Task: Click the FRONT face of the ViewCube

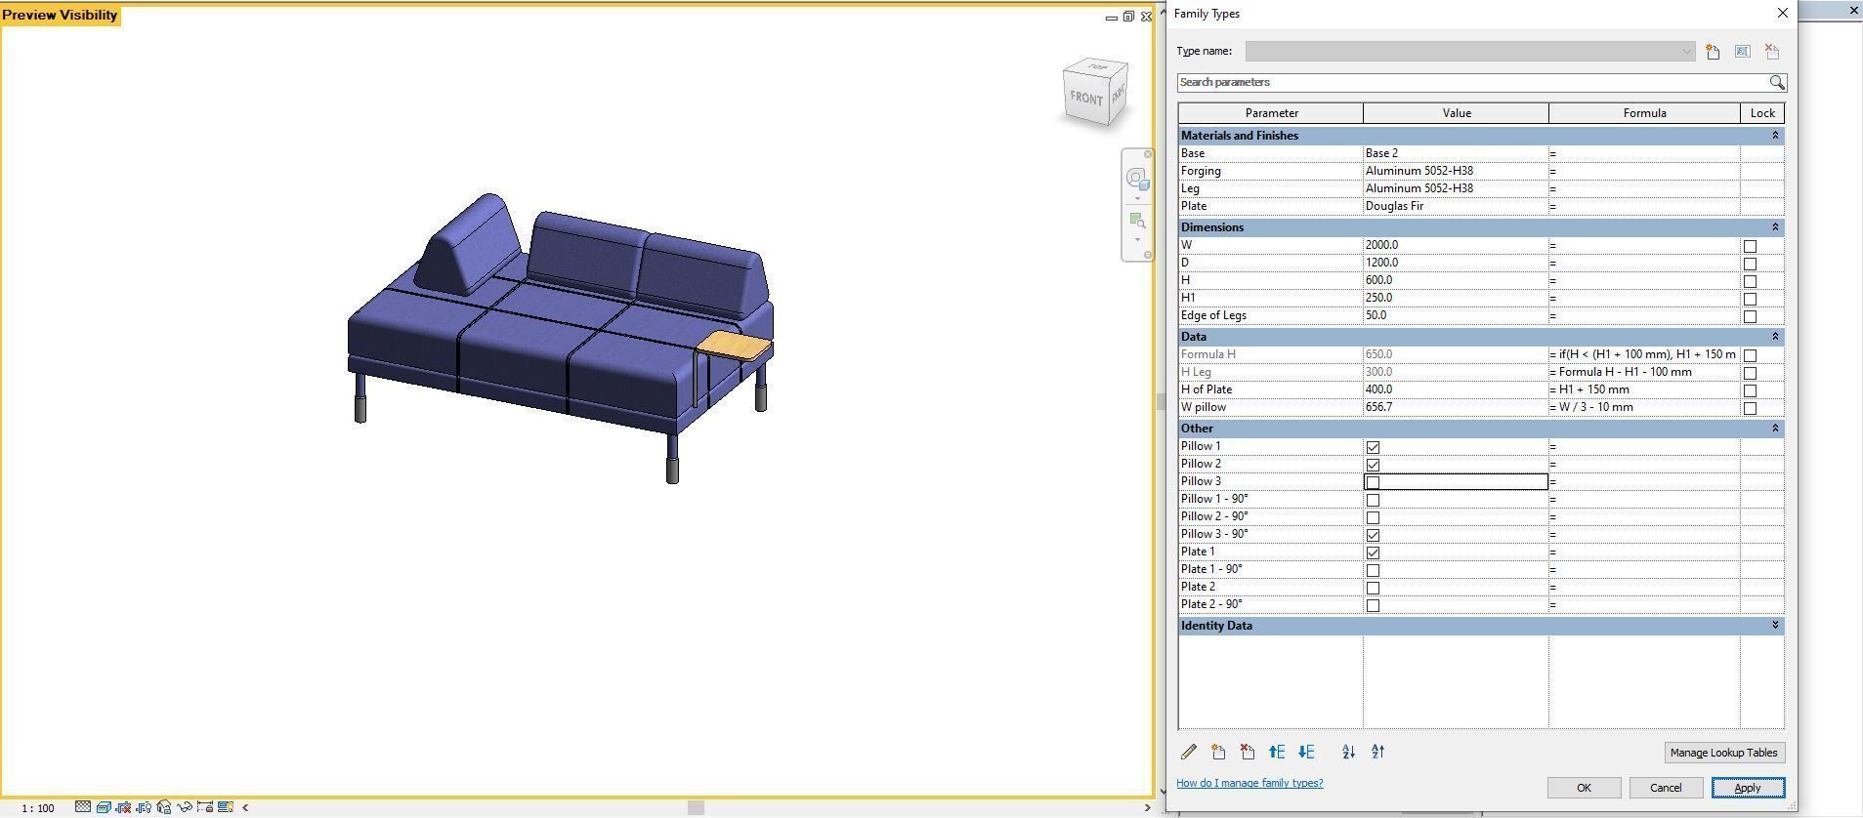Action: (1085, 98)
